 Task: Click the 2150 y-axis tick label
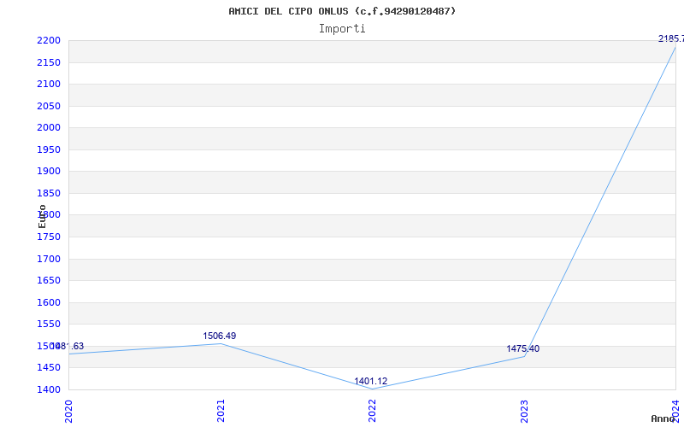click(x=49, y=62)
